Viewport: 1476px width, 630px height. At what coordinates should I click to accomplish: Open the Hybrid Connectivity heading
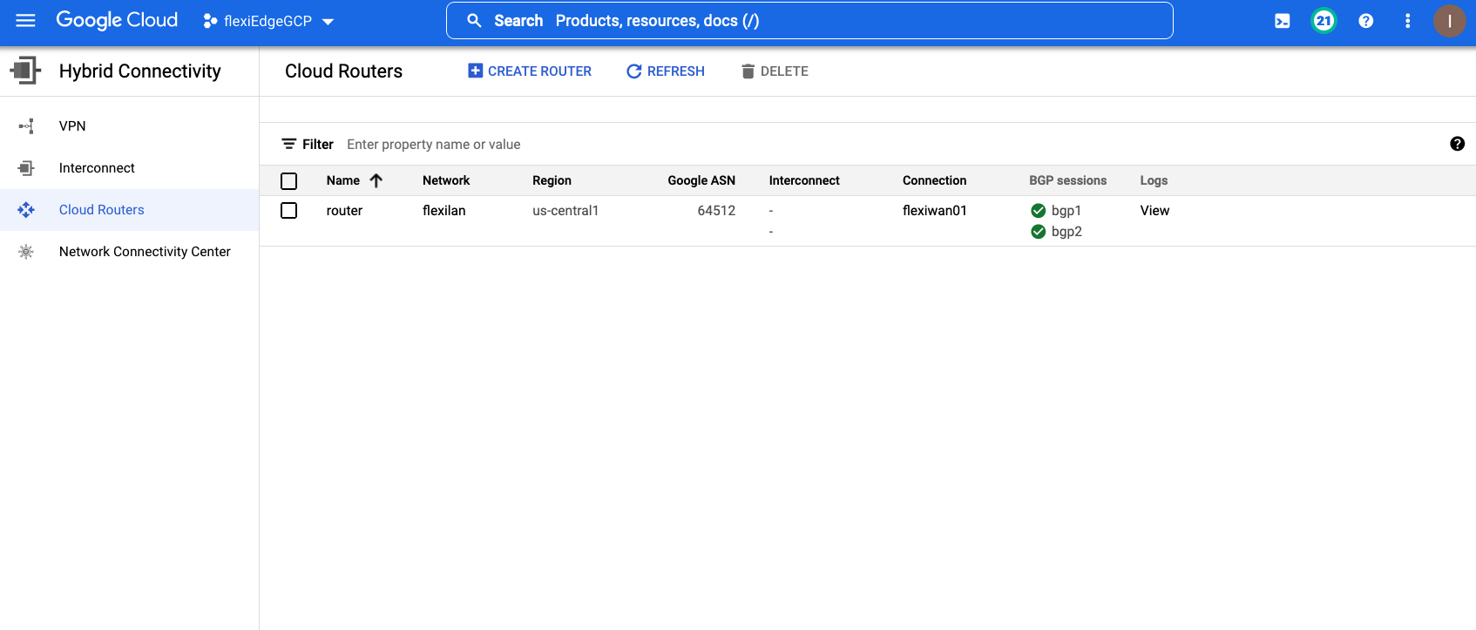coord(140,71)
